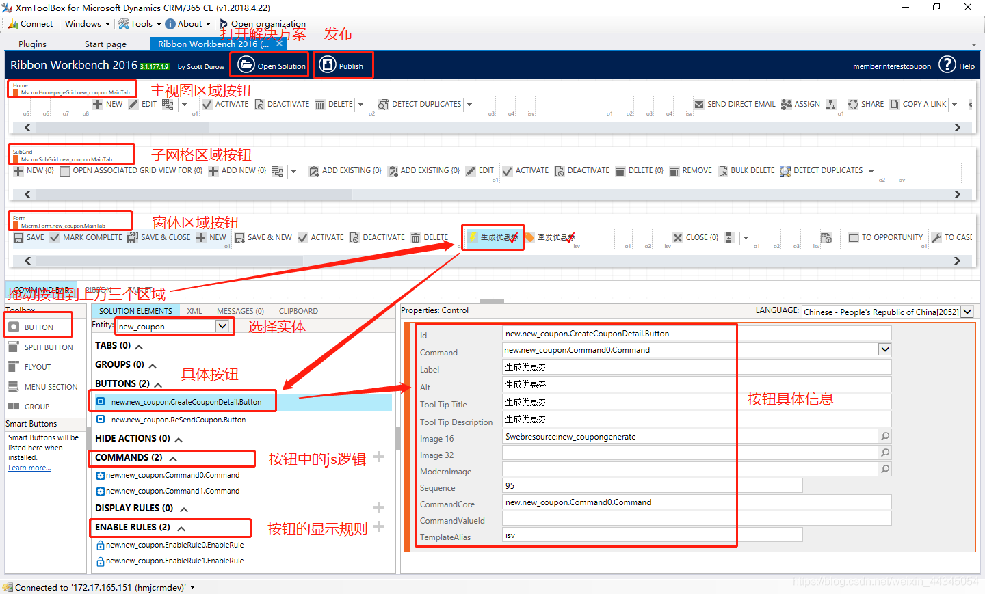Switch to the SOLUTION ELEMENTS tab
The width and height of the screenshot is (985, 594).
(x=135, y=311)
